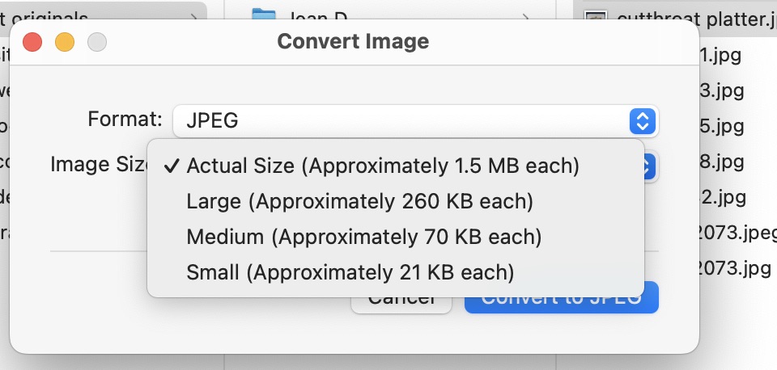The image size is (777, 370).
Task: Click the cutthroat platter file thumbnail icon
Action: 596,18
